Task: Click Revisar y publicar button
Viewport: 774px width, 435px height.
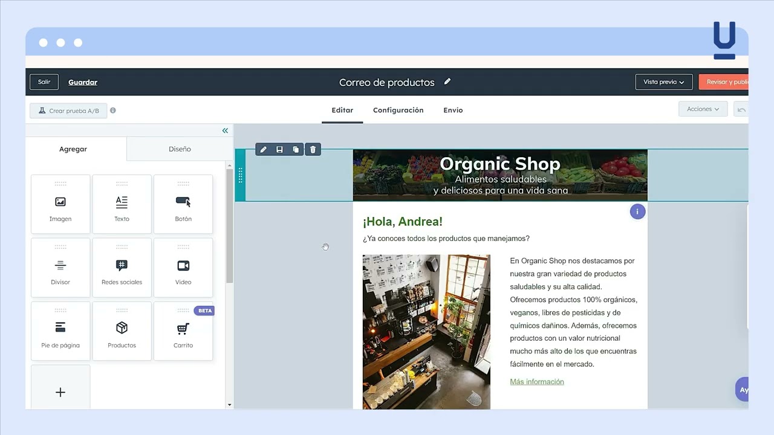Action: (x=724, y=82)
